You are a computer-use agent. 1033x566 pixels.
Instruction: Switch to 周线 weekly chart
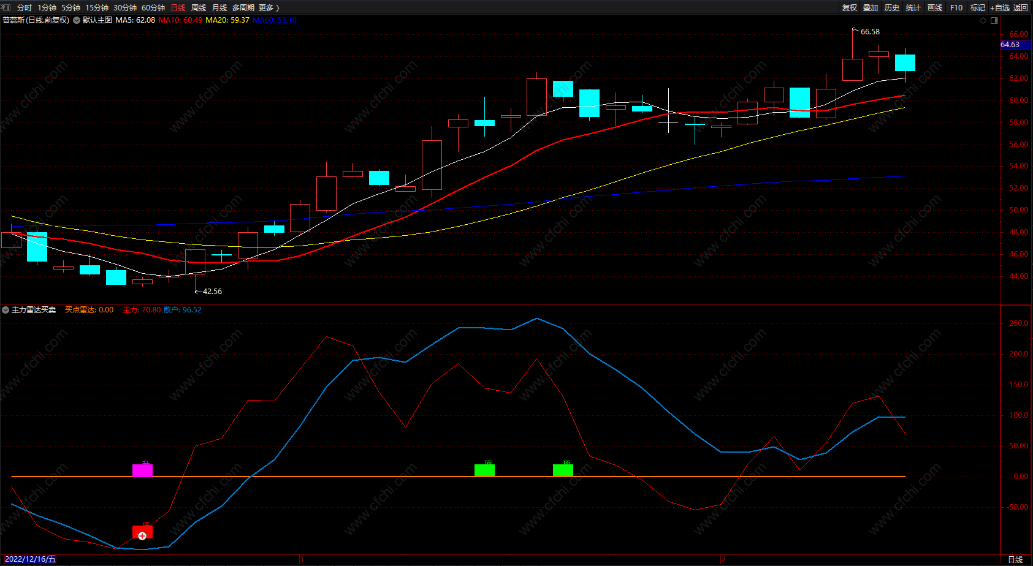point(199,8)
